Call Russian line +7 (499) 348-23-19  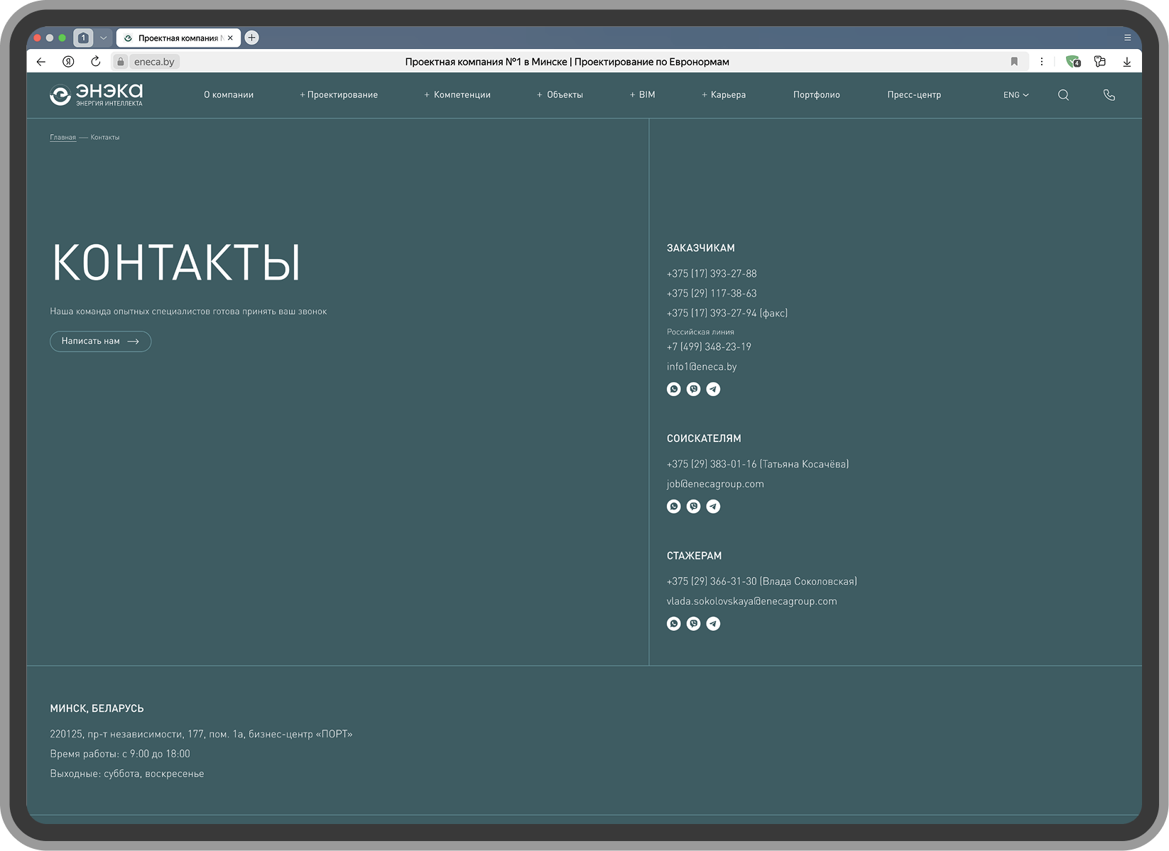pos(709,347)
